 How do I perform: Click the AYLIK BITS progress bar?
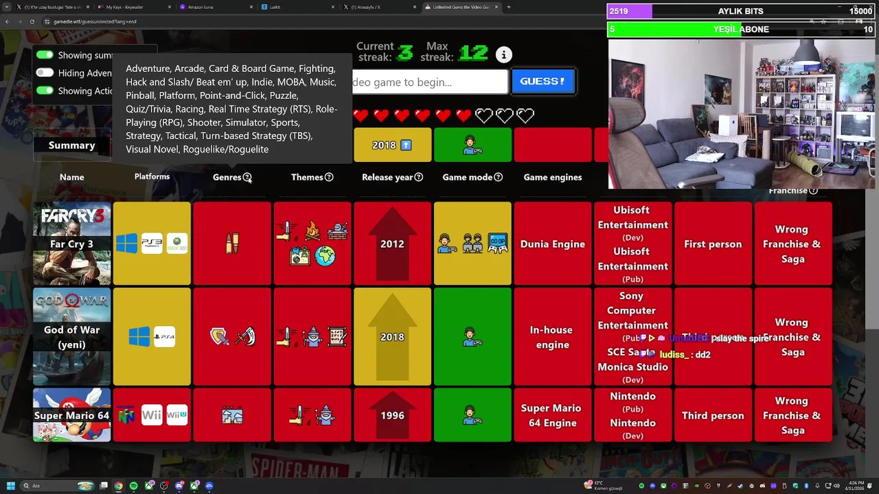pyautogui.click(x=741, y=12)
